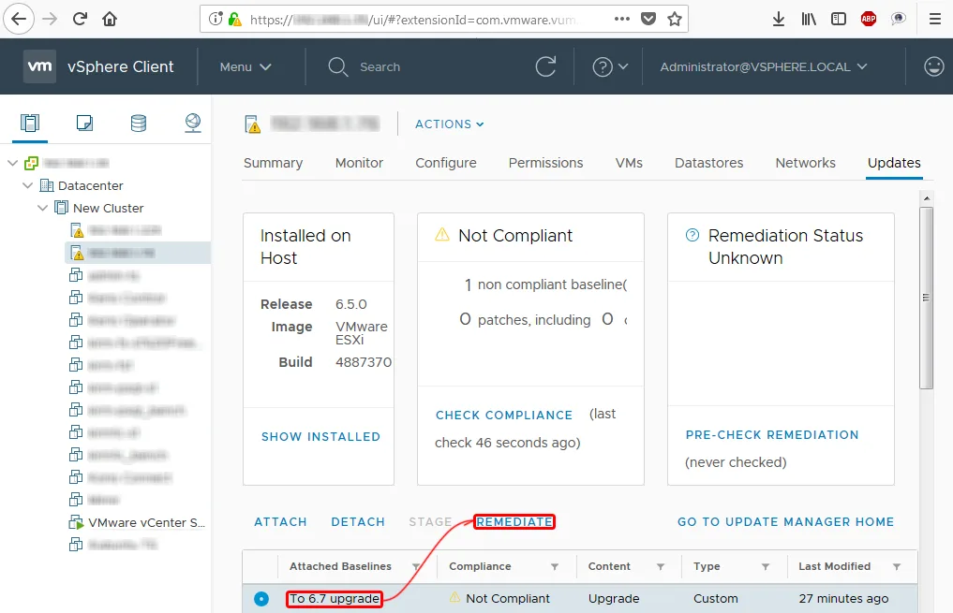Image resolution: width=953 pixels, height=613 pixels.
Task: Click the VMware vm logo
Action: (x=40, y=66)
